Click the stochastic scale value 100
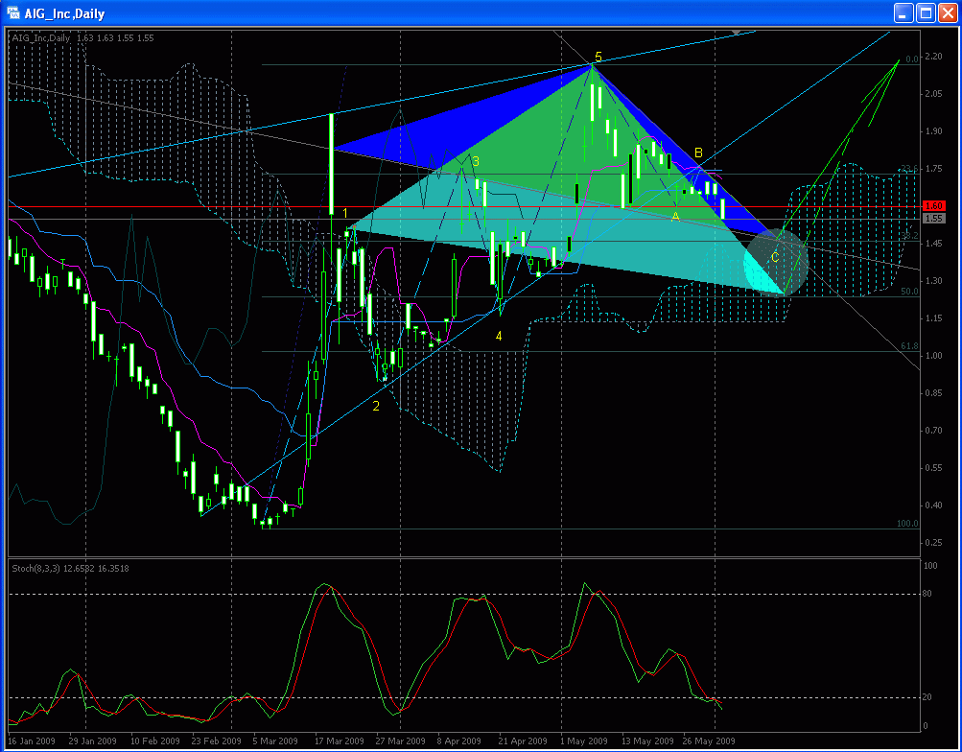Screen dimensions: 962x752 930,566
